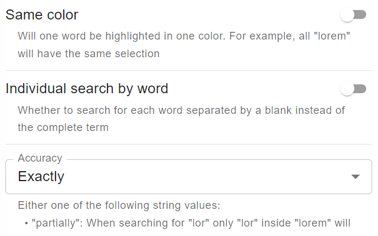
Task: Click the Same color description text
Action: tap(184, 35)
